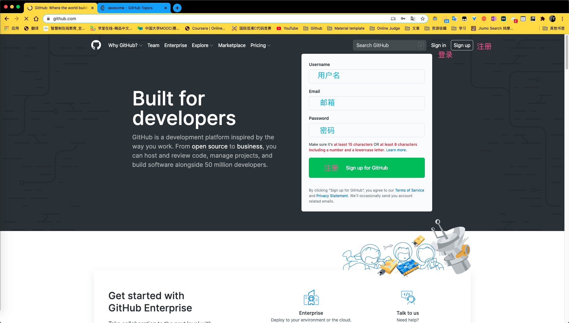Open the Material template bookmarks folder
This screenshot has width=569, height=323.
tap(346, 28)
